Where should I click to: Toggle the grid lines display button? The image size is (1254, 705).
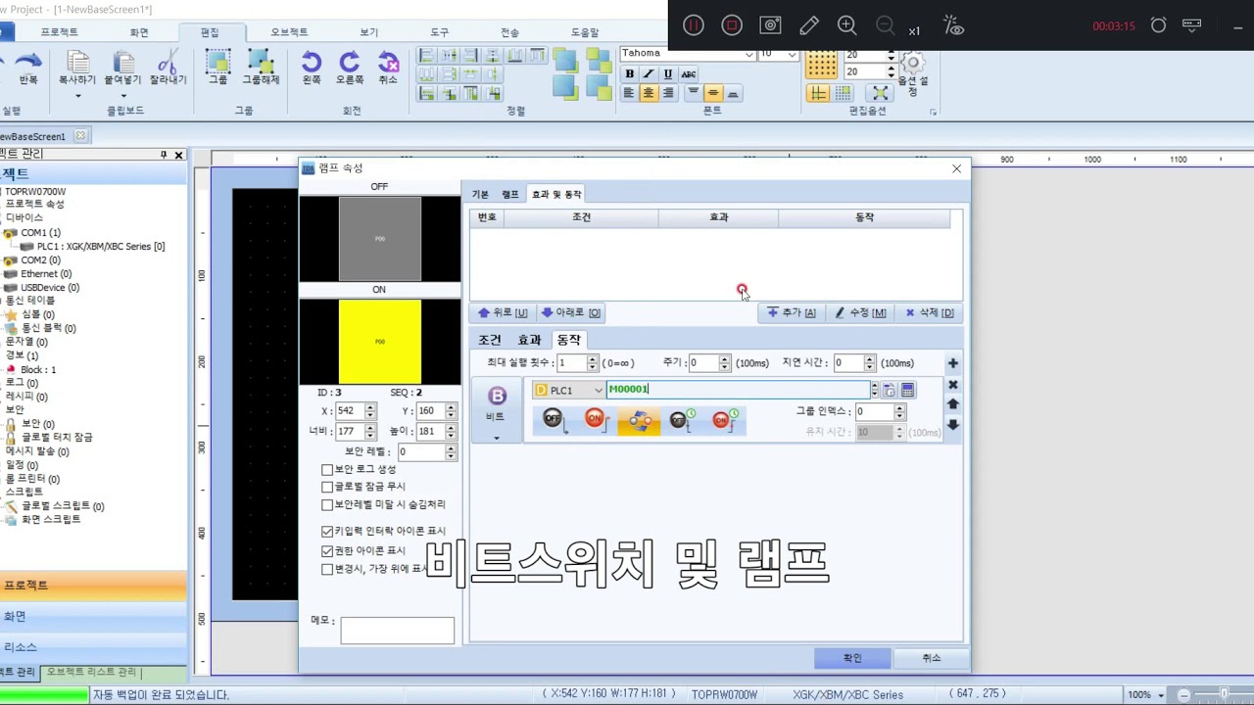817,93
